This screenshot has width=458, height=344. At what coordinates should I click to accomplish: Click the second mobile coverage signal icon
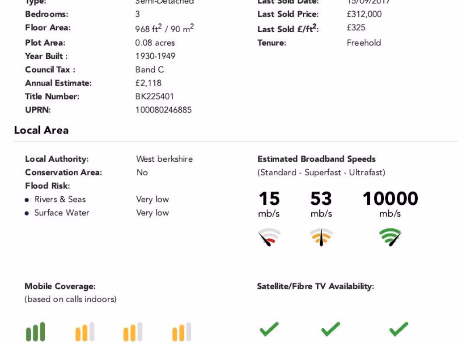[85, 332]
